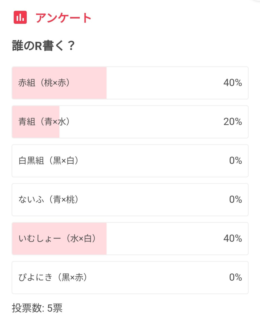Viewport: 260px width, 323px height.
Task: Choose the 白黒組（黒×白）option
Action: pyautogui.click(x=48, y=161)
